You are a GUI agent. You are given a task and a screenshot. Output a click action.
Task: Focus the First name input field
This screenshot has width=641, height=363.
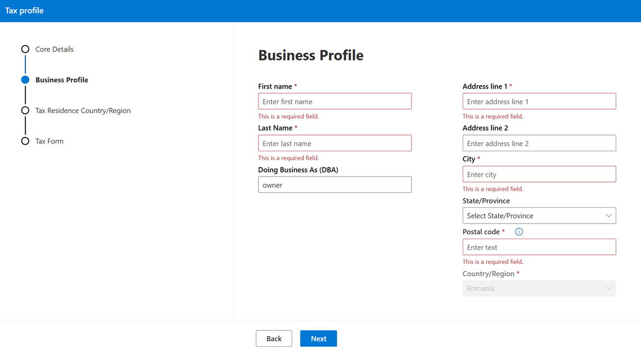point(334,101)
